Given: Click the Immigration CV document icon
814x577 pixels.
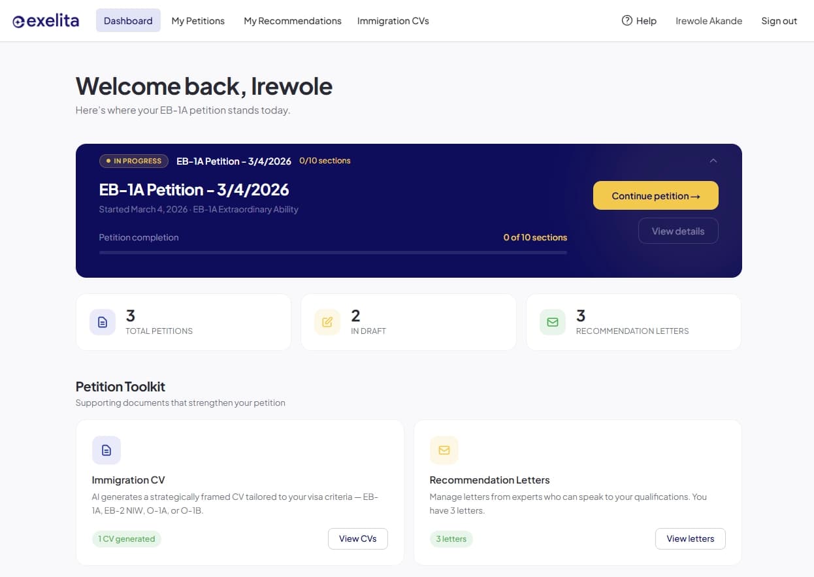Looking at the screenshot, I should 106,450.
